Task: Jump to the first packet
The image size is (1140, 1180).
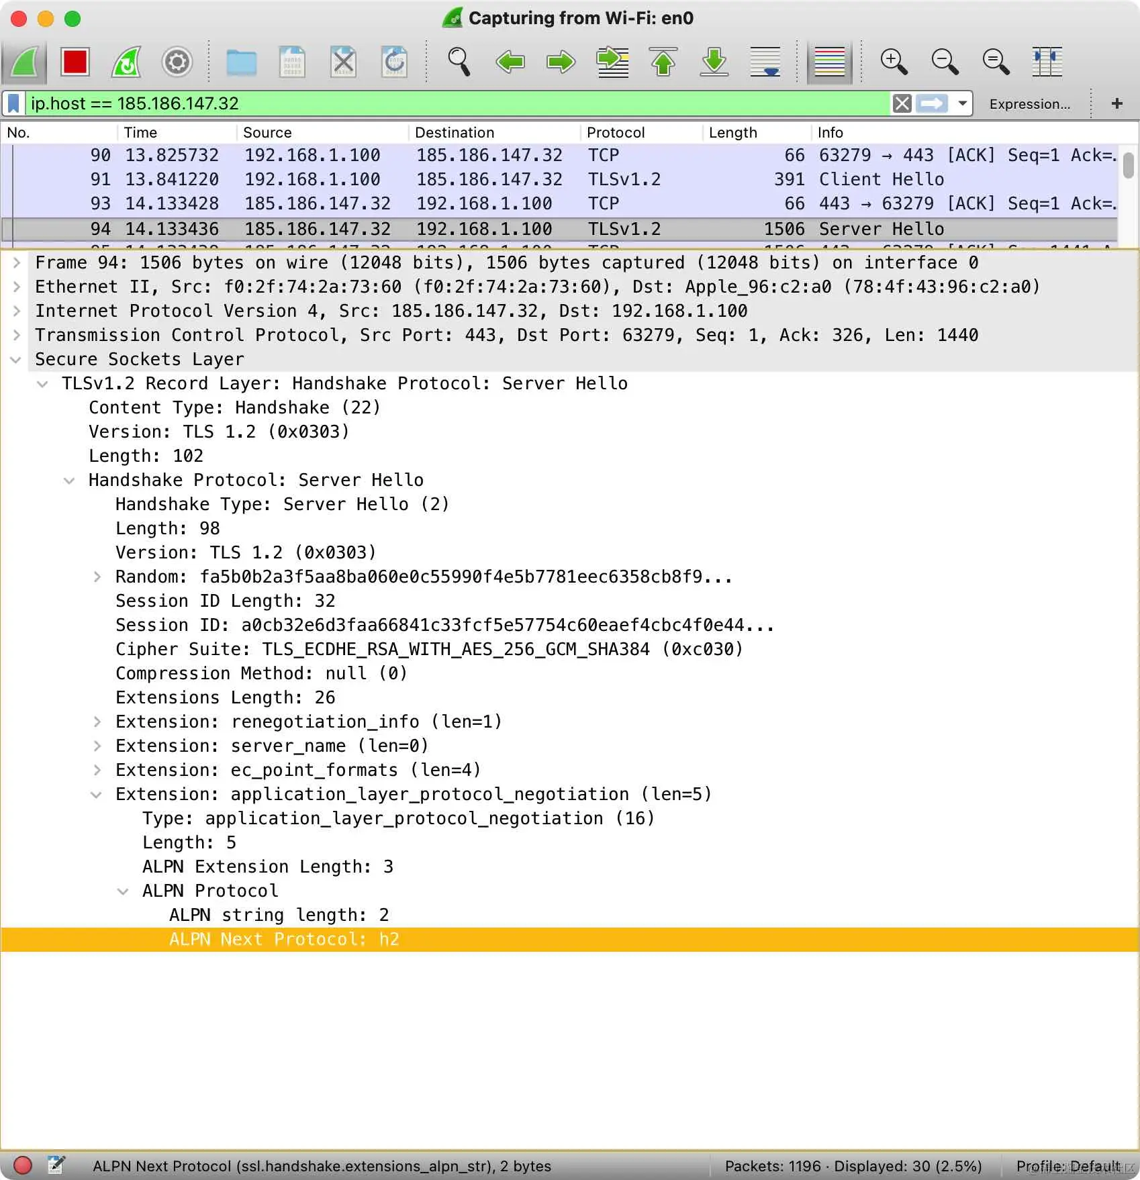Action: click(x=663, y=62)
